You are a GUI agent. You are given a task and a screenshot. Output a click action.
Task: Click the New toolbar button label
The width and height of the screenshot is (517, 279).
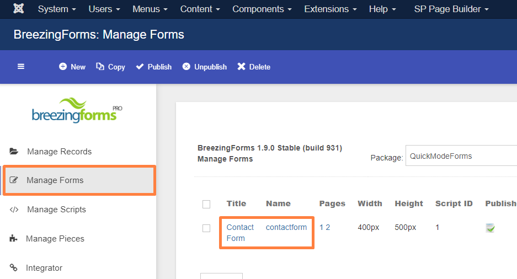pyautogui.click(x=78, y=67)
